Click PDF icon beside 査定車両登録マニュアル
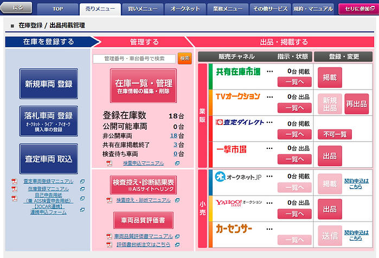This screenshot has width=379, height=258. click(x=14, y=181)
